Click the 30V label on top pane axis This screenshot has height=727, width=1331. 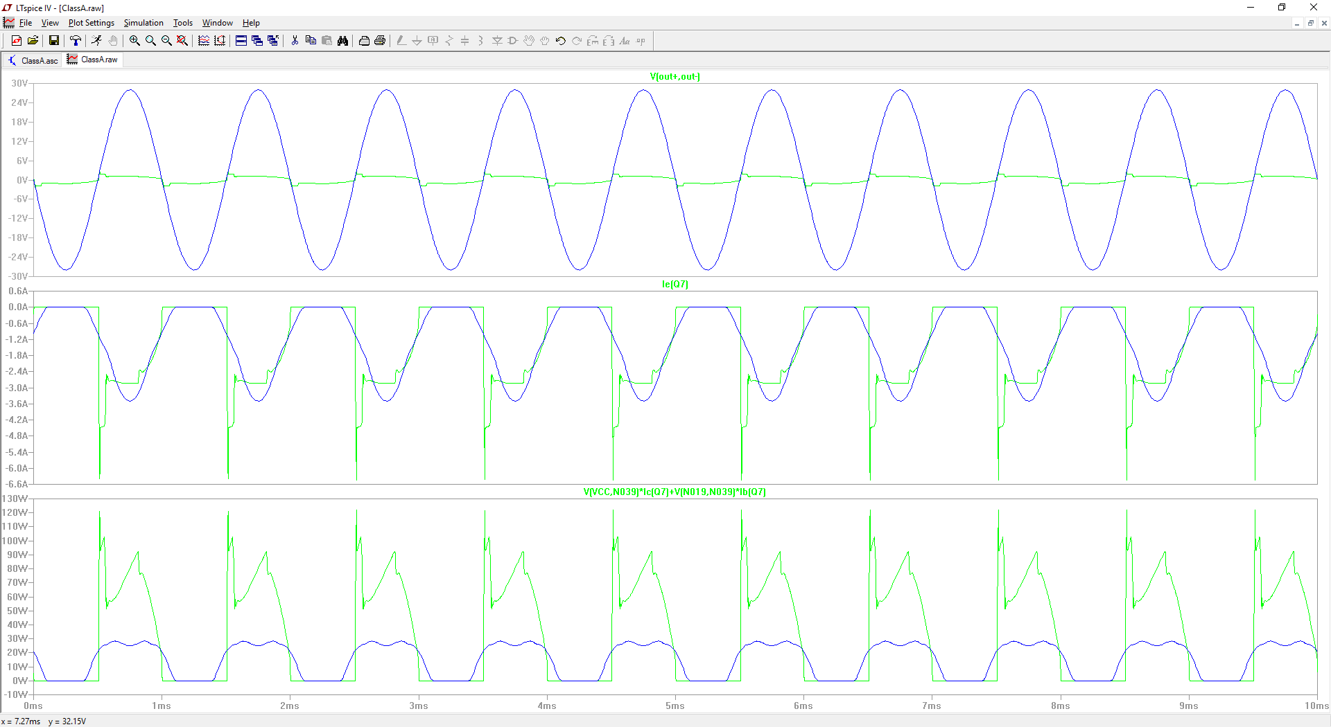19,83
